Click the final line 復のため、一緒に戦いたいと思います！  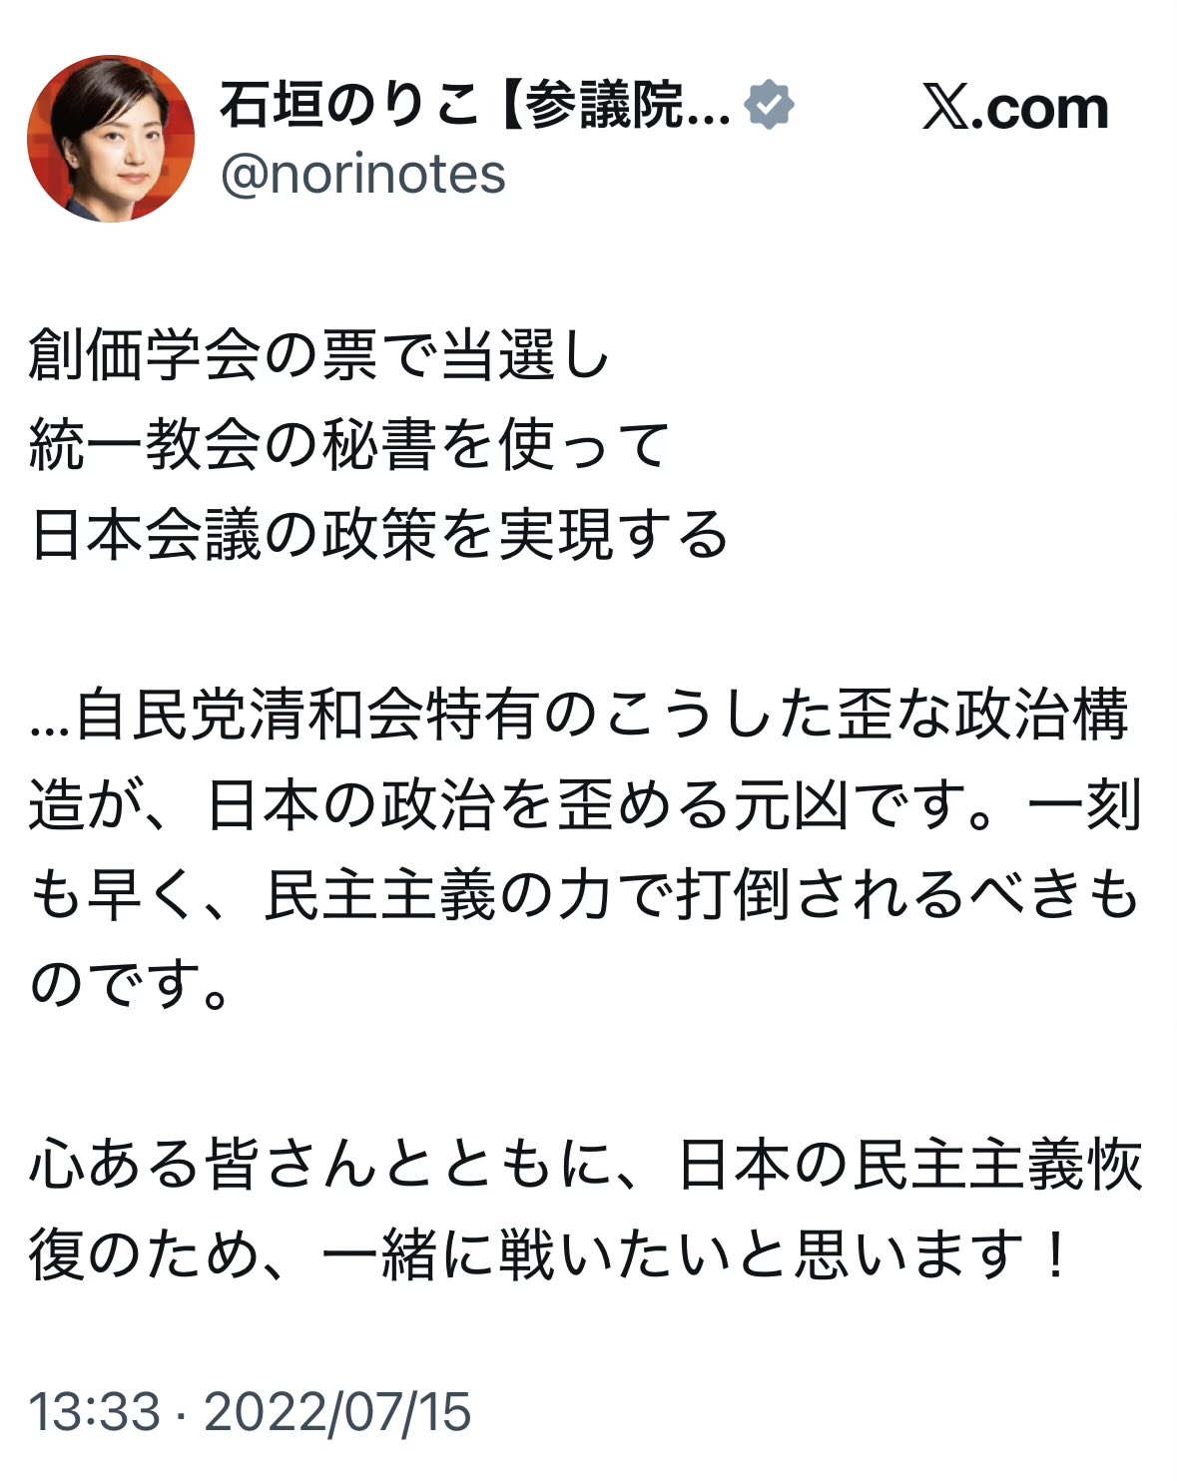click(549, 1253)
